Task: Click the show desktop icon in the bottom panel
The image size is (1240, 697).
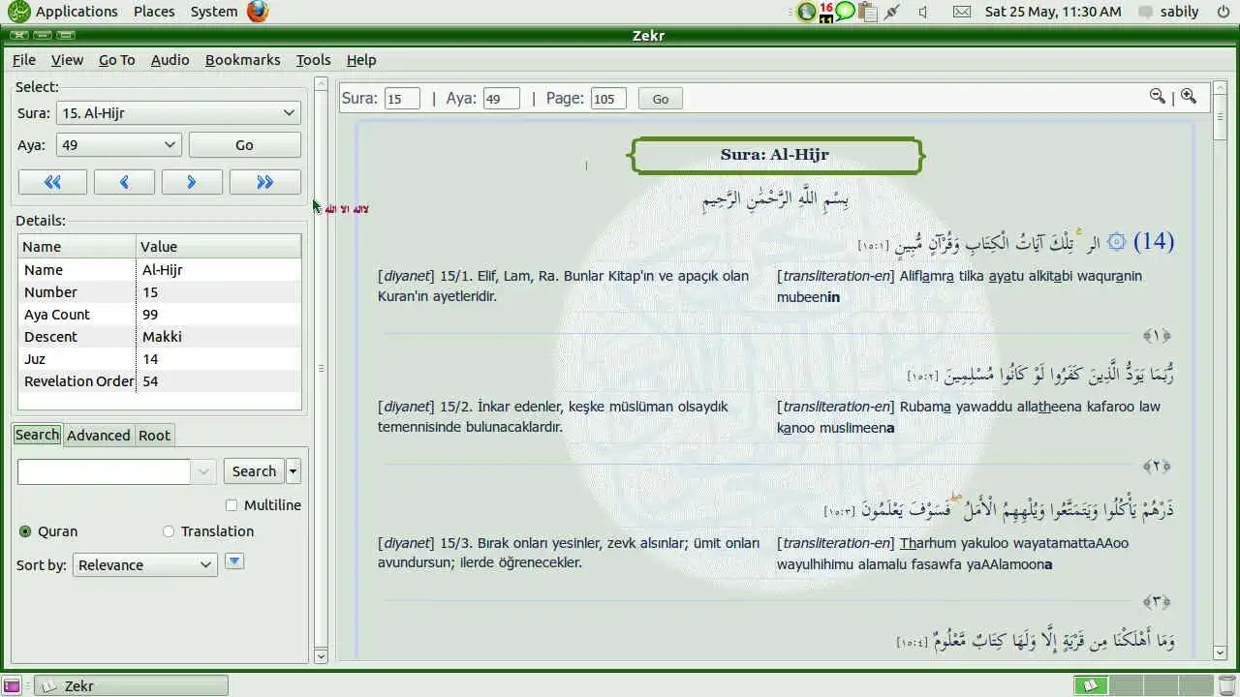Action: (11, 685)
